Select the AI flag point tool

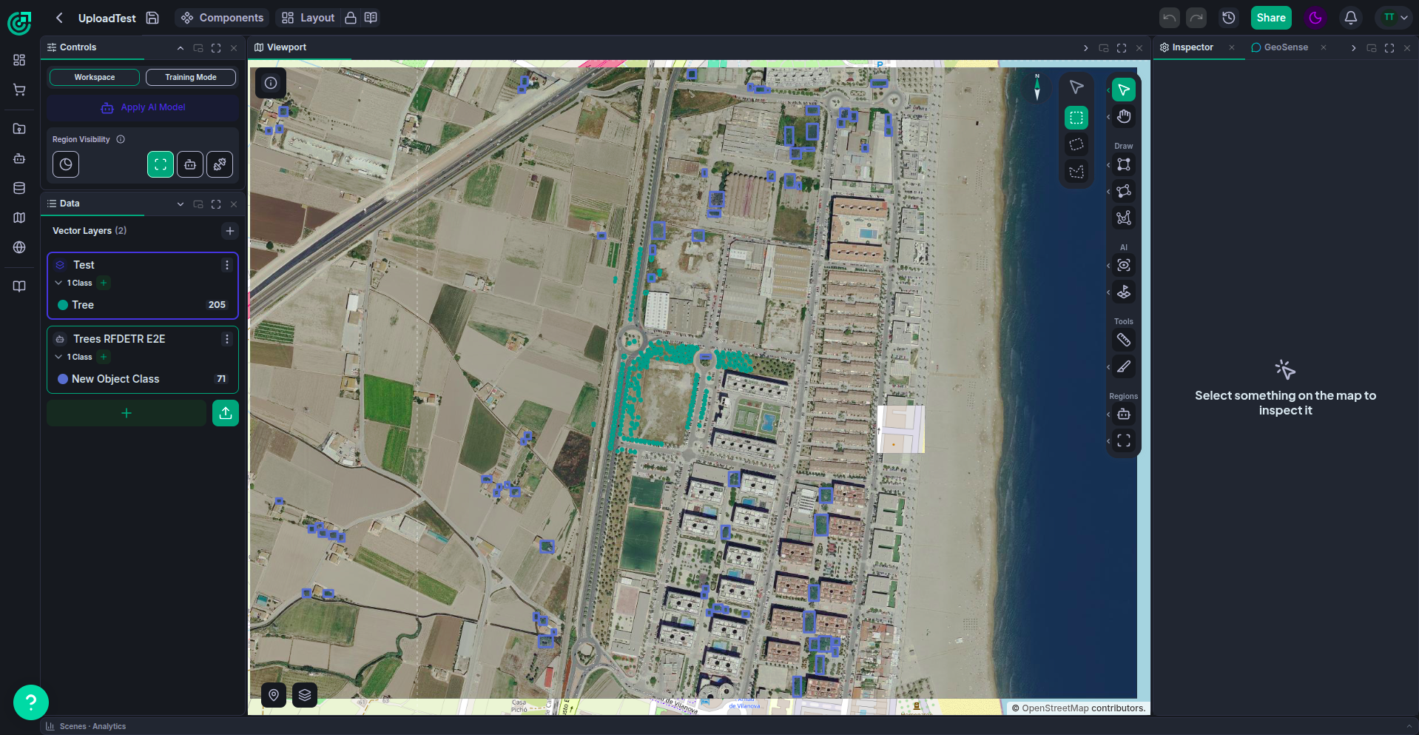[1123, 292]
